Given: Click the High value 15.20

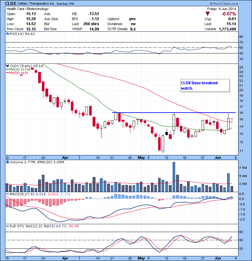Looking at the screenshot, I should pyautogui.click(x=31, y=19).
